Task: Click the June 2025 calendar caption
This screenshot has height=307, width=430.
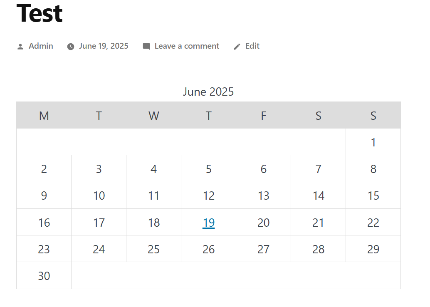Action: [208, 92]
